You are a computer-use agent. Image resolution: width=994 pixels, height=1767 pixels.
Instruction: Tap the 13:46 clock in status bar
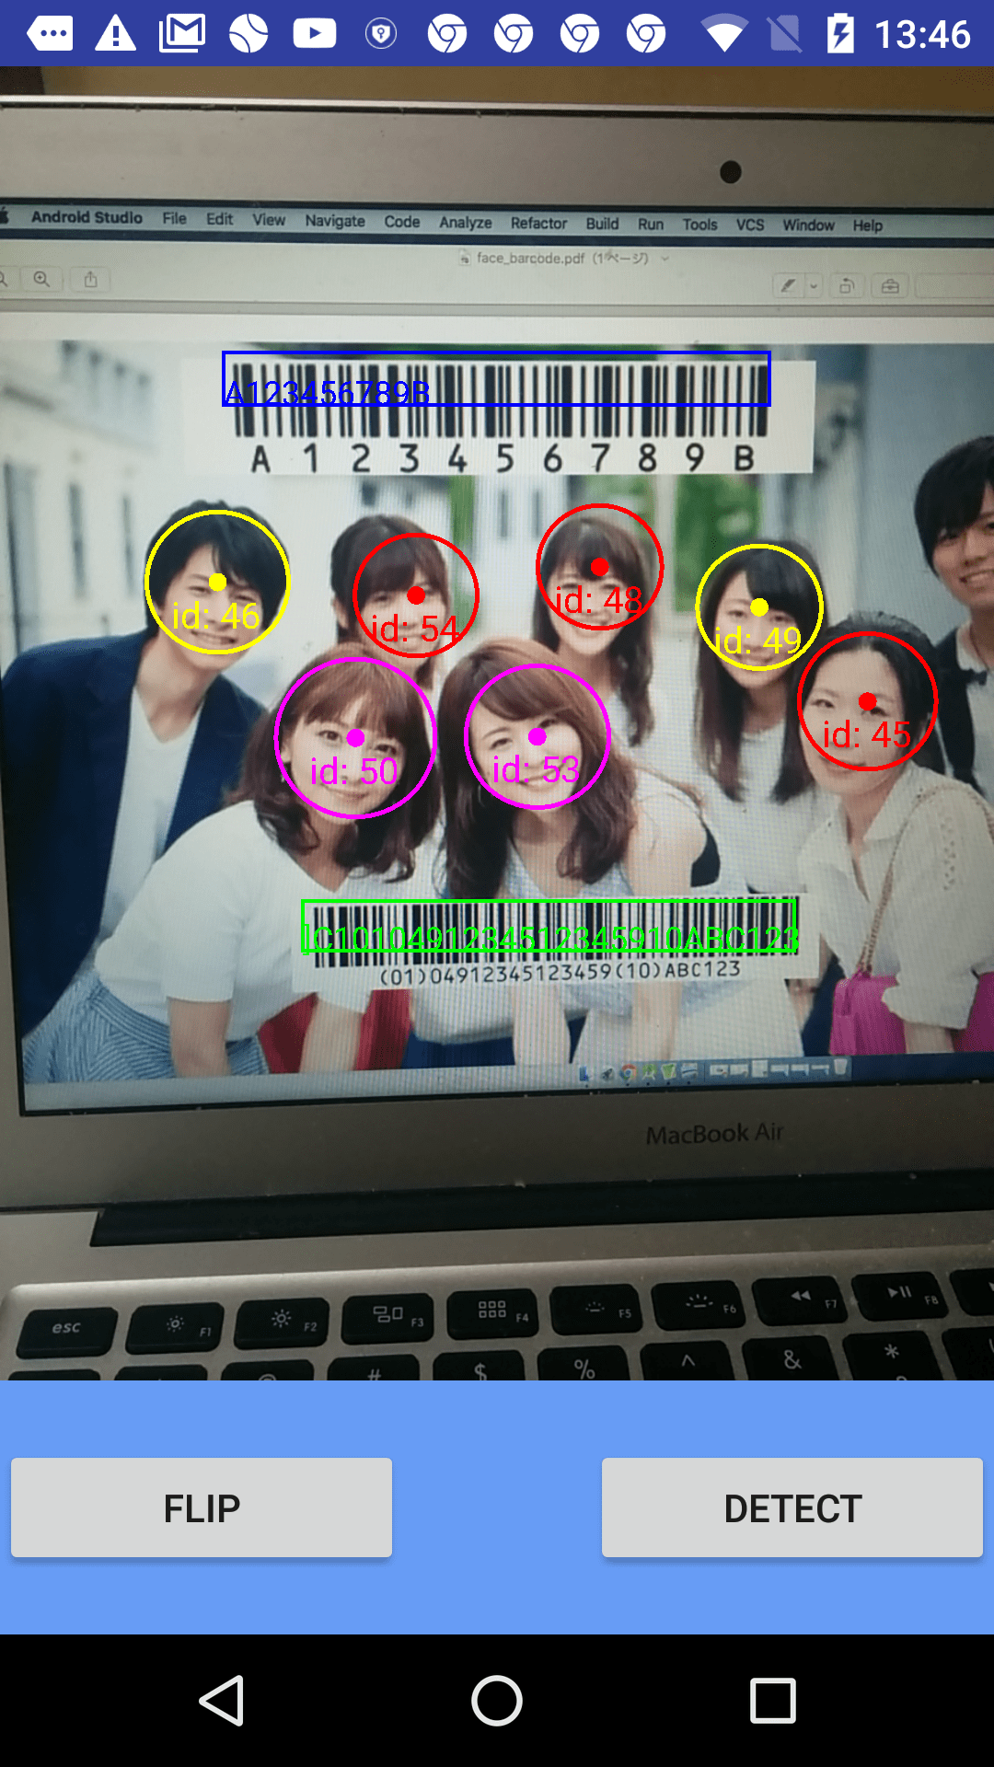922,35
